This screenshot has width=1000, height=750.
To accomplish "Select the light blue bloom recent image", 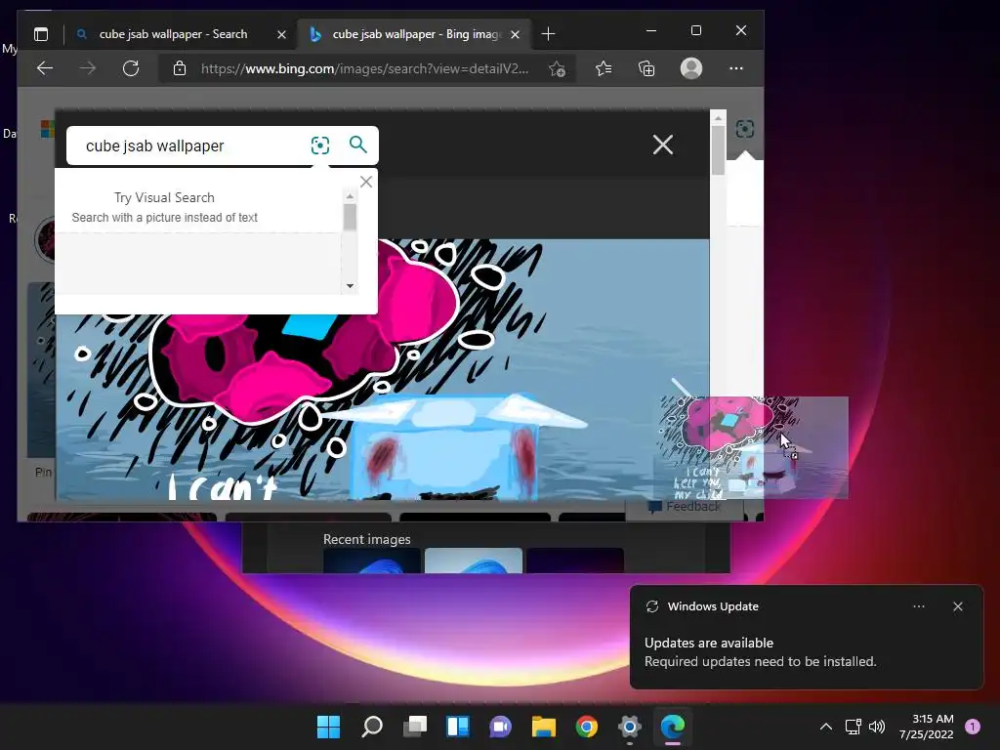I will 474,561.
